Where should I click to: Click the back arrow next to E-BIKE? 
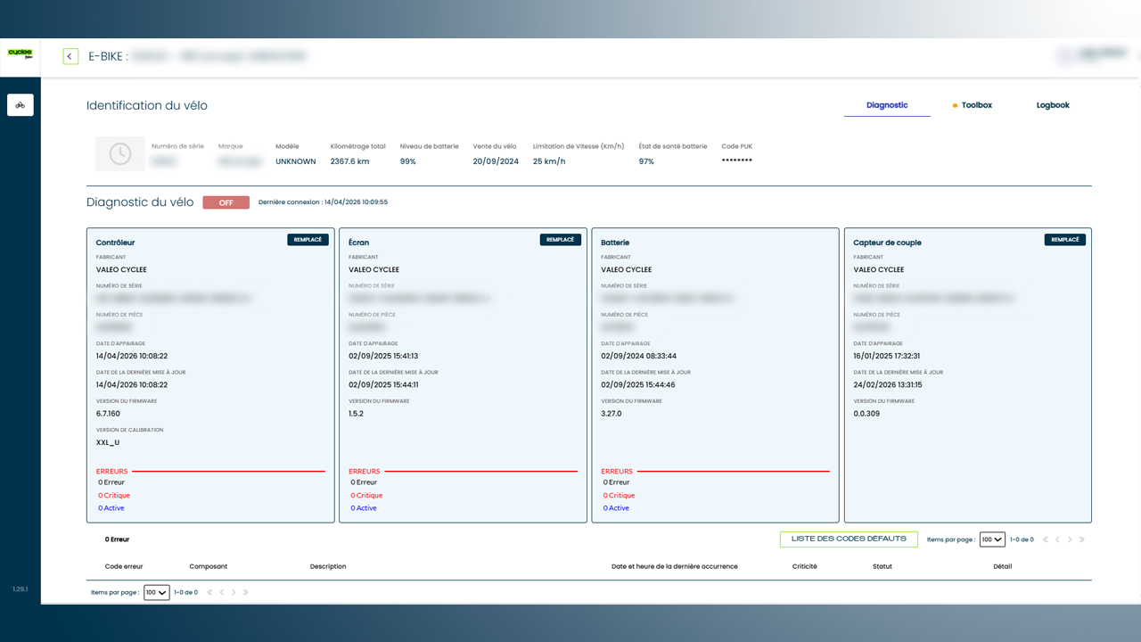coord(70,56)
